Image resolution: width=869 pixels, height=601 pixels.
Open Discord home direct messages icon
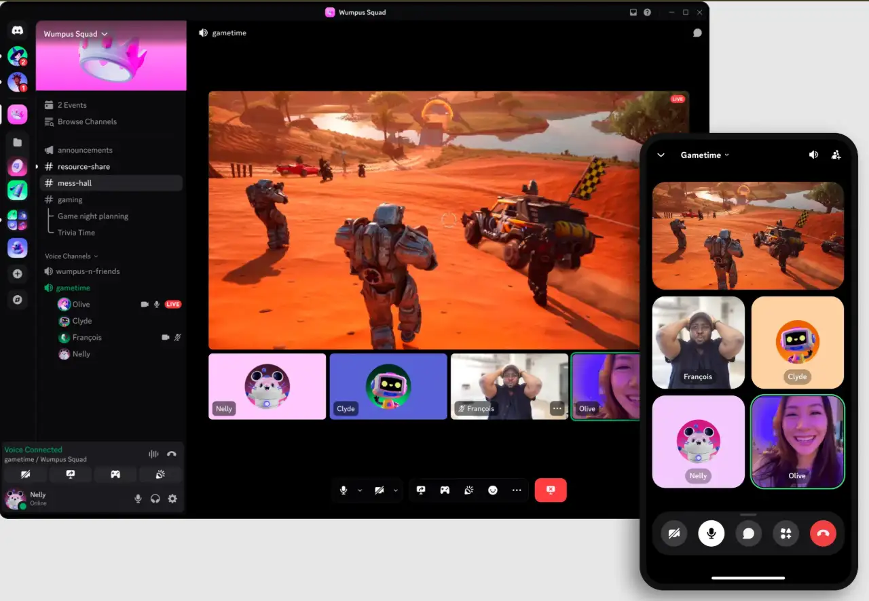point(18,31)
